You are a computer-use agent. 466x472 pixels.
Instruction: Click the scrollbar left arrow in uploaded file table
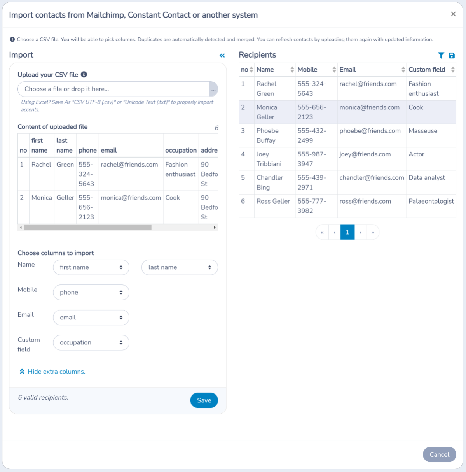pos(21,227)
